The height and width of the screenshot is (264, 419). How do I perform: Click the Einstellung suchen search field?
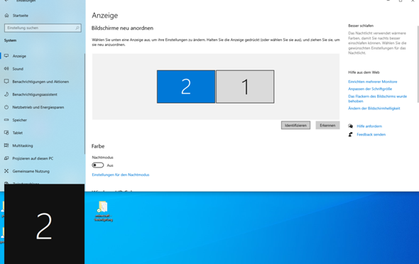click(43, 28)
